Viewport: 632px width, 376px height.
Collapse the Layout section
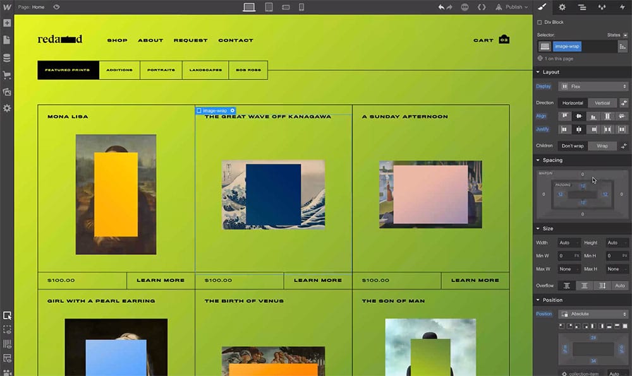click(550, 72)
